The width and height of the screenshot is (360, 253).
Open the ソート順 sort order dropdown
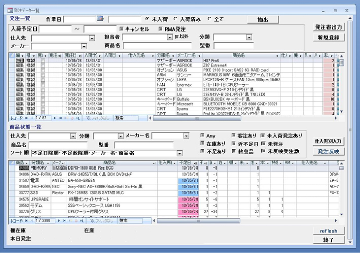pos(179,153)
